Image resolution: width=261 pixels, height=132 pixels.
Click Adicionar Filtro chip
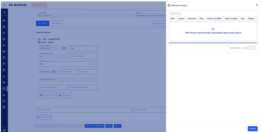coord(175,13)
